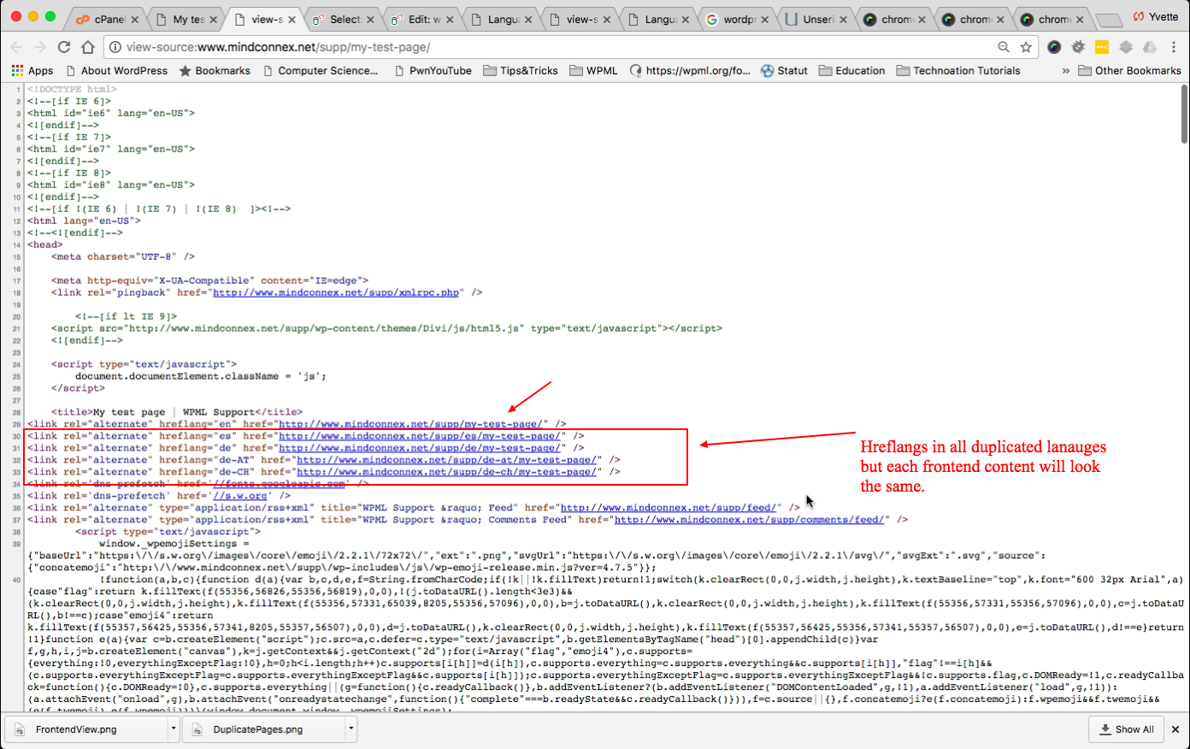Go back to the previous page

17,47
